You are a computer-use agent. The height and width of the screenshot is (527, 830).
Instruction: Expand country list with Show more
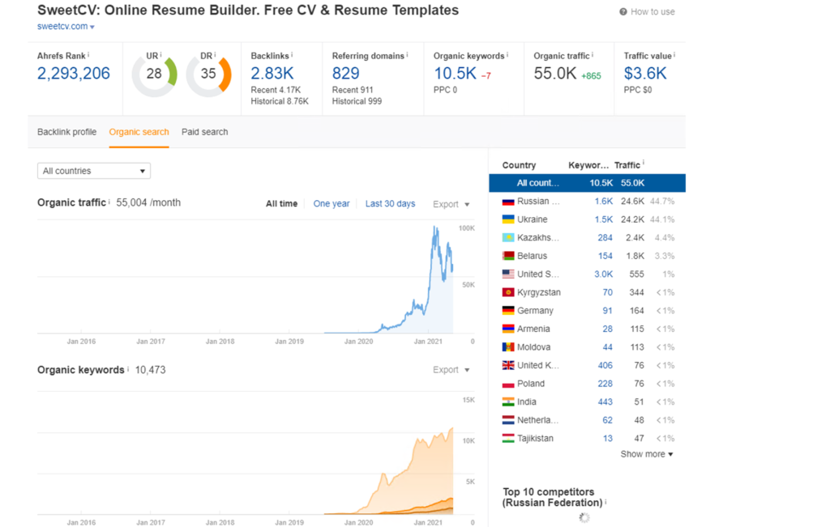coord(646,454)
